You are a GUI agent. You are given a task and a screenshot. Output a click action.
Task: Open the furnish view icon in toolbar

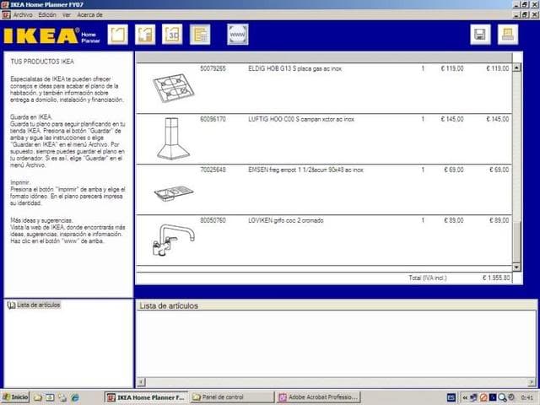[x=145, y=35]
